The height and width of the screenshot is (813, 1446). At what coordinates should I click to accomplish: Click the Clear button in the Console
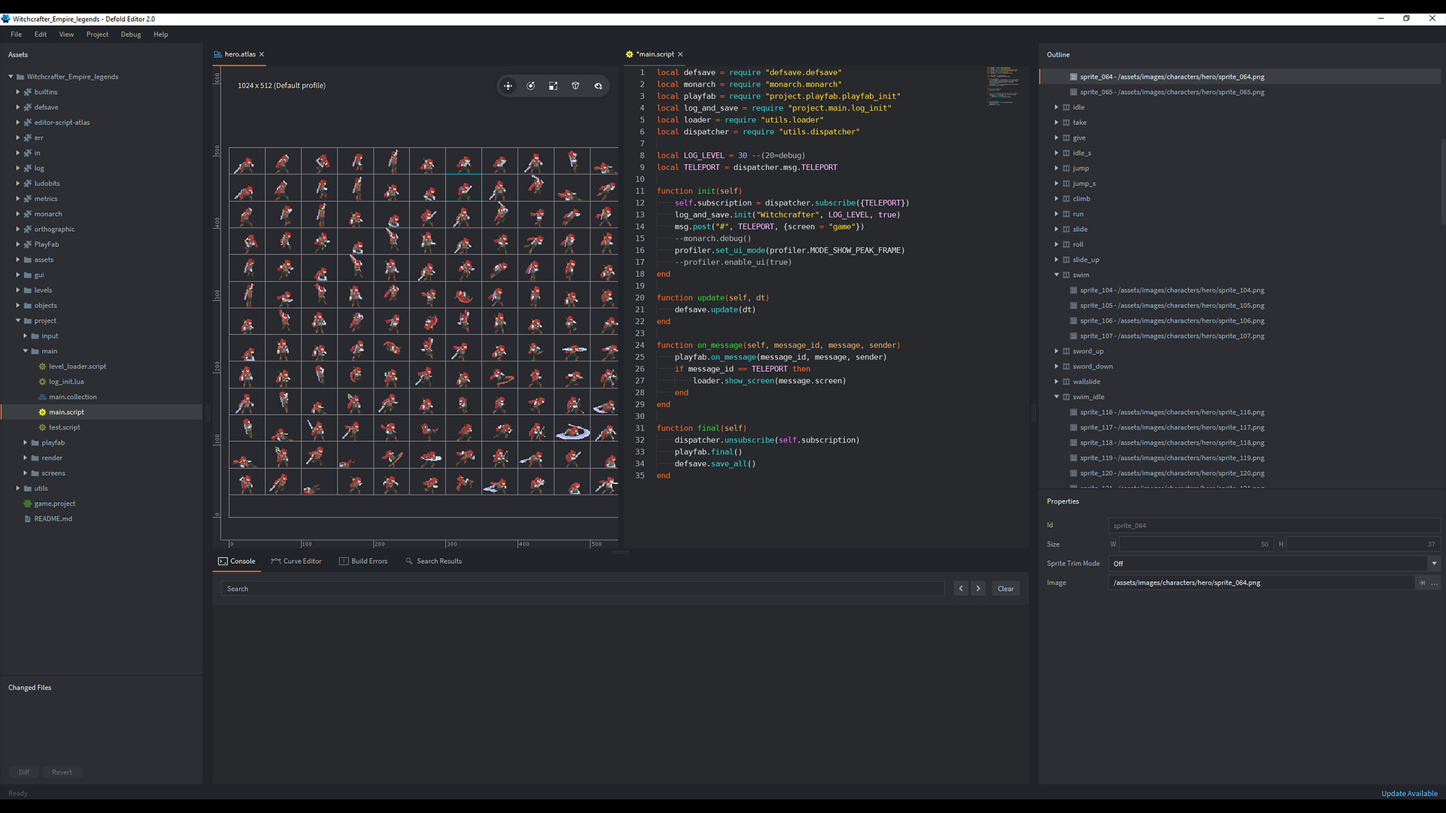point(1005,588)
